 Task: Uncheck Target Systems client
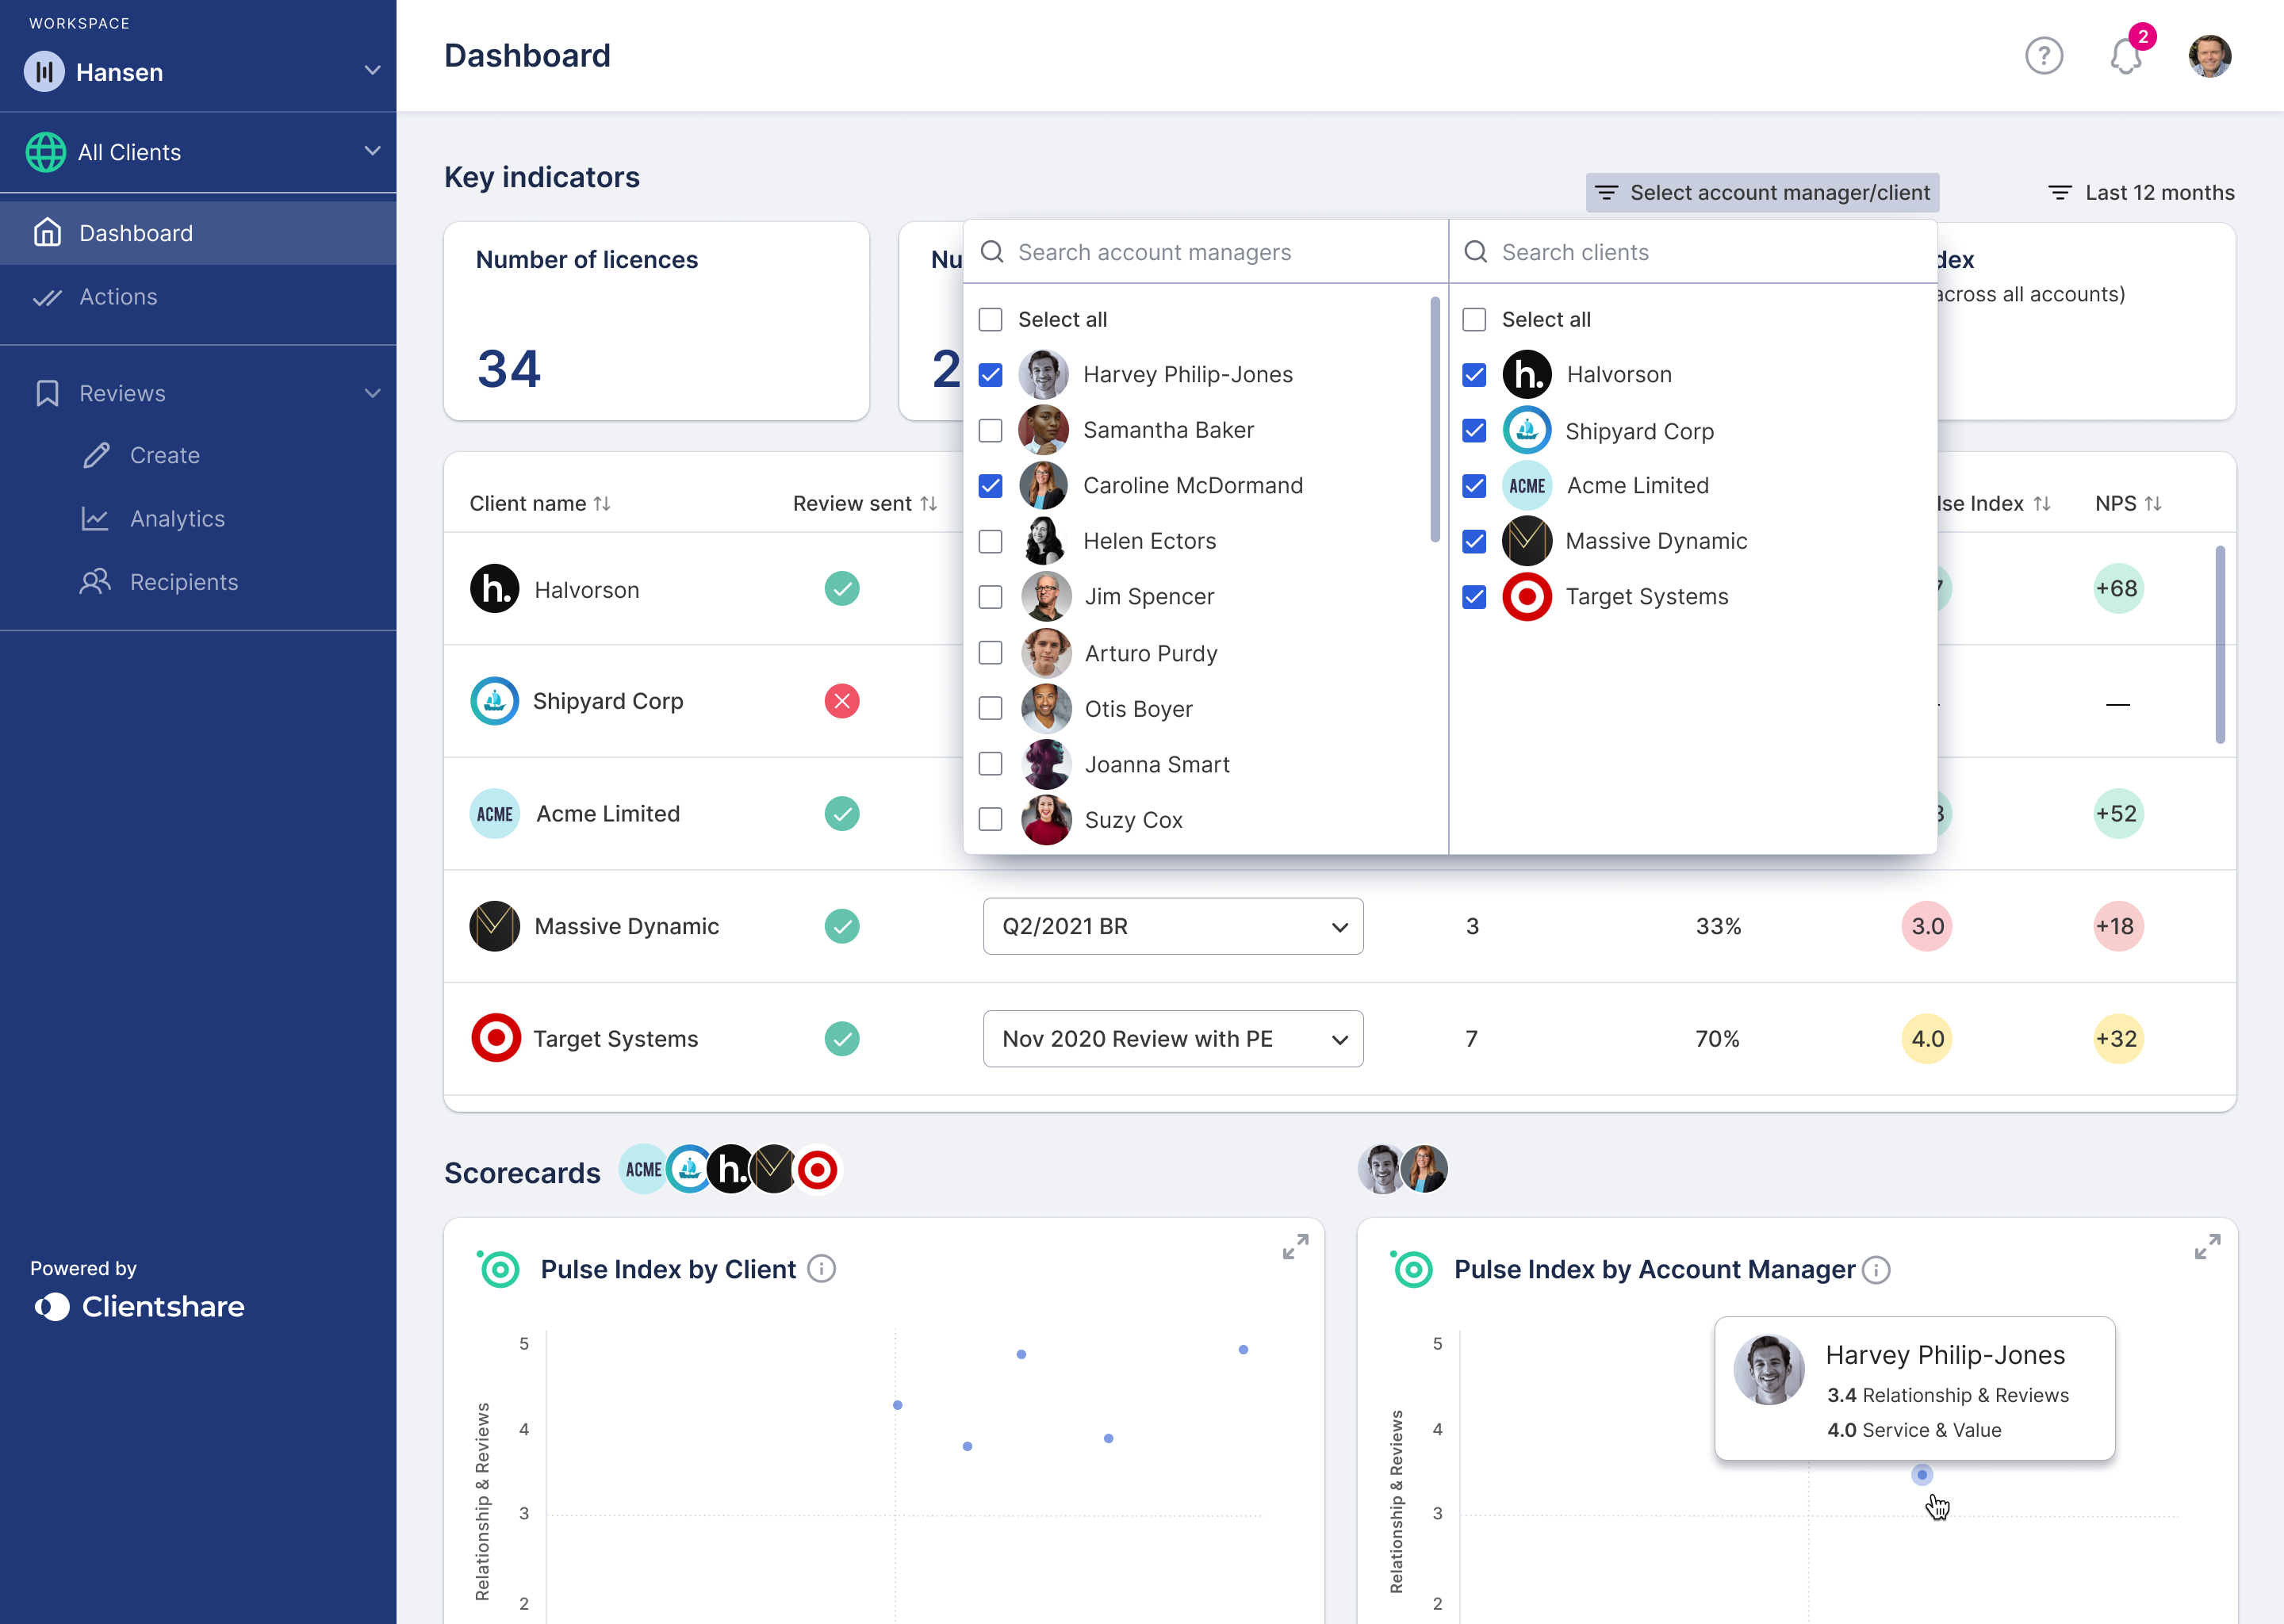[1474, 597]
